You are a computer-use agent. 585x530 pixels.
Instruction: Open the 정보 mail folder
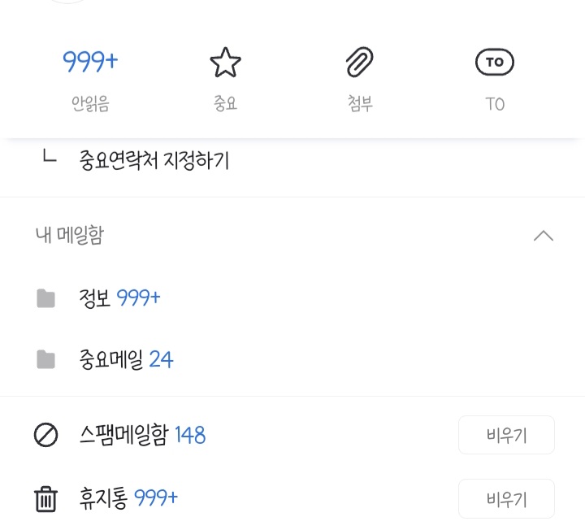[x=97, y=298]
